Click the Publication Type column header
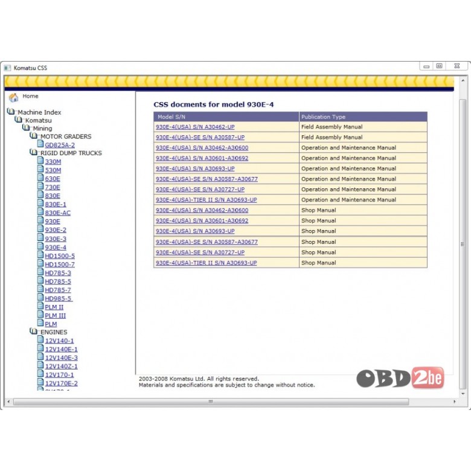Image resolution: width=471 pixels, height=471 pixels. coord(363,117)
